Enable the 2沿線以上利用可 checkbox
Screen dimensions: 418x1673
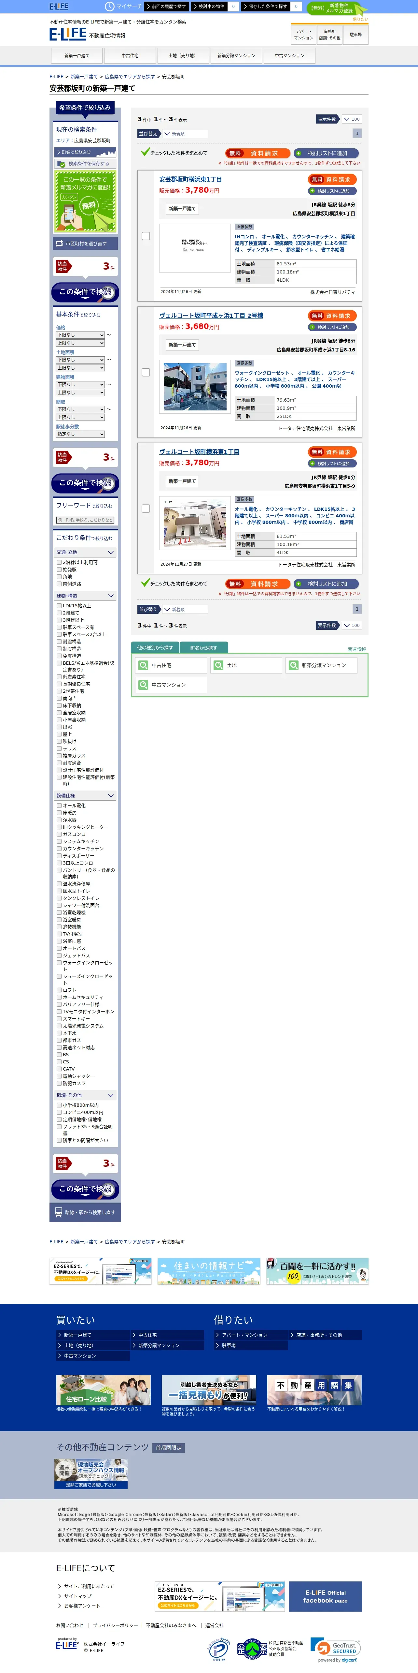tap(59, 562)
